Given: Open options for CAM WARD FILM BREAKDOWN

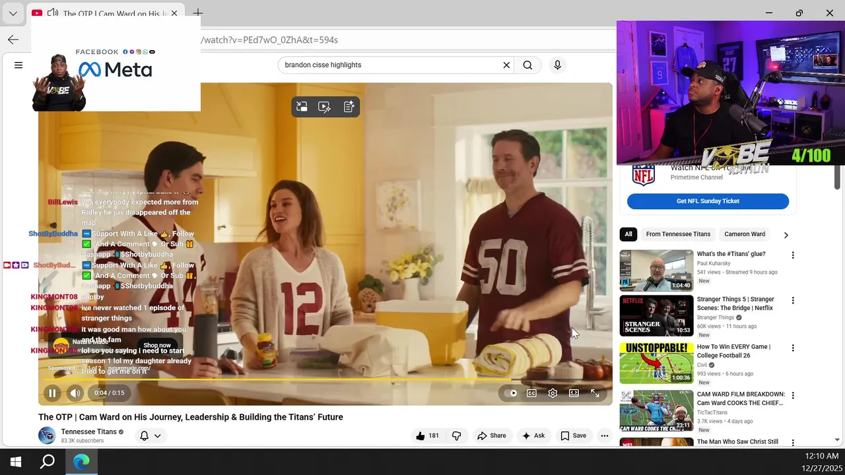Looking at the screenshot, I should (793, 396).
